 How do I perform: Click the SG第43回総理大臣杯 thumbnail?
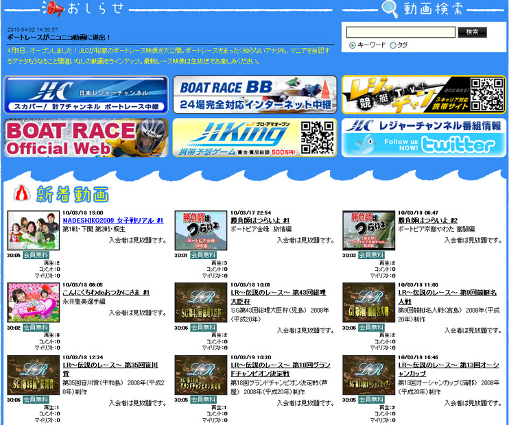pos(201,302)
